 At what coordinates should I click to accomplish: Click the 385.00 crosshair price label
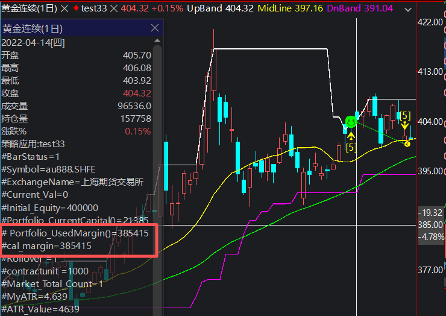click(x=430, y=224)
